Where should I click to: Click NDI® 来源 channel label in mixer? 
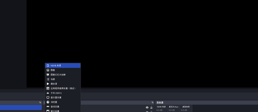[161, 107]
